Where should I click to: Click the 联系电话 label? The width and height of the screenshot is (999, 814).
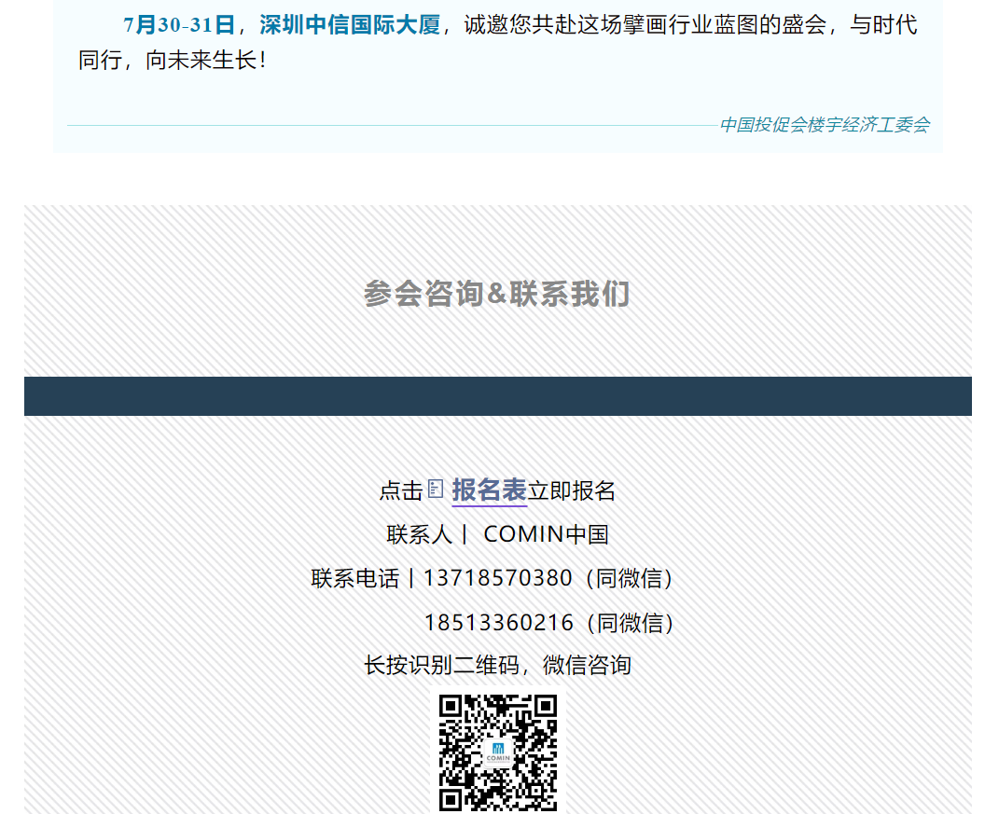pos(354,578)
